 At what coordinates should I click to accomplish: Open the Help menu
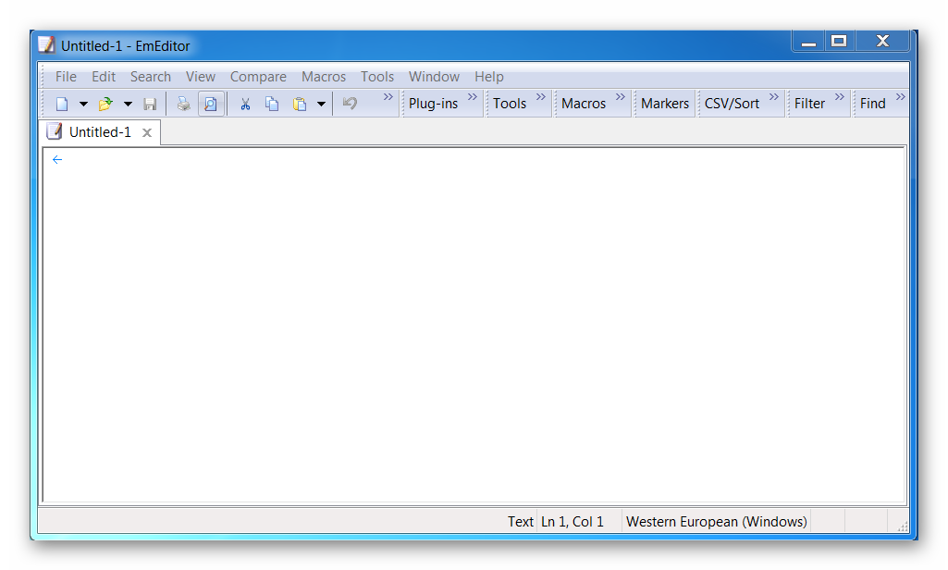pos(488,77)
